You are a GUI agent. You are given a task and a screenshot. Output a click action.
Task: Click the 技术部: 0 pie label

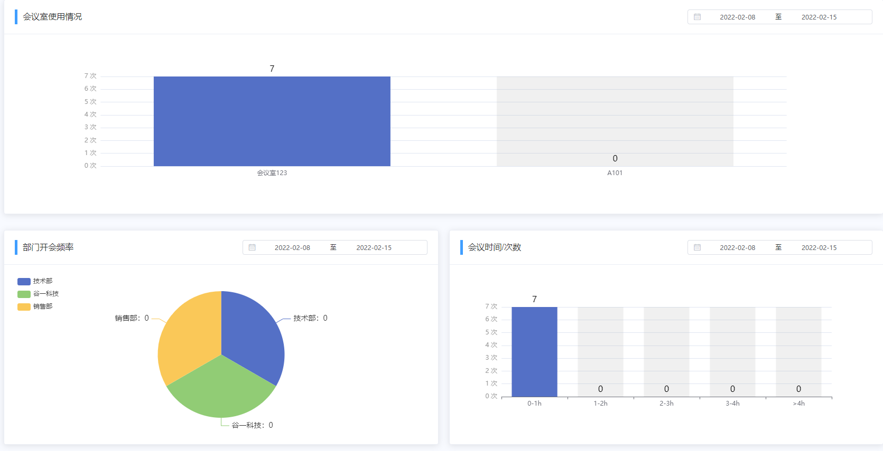[310, 318]
